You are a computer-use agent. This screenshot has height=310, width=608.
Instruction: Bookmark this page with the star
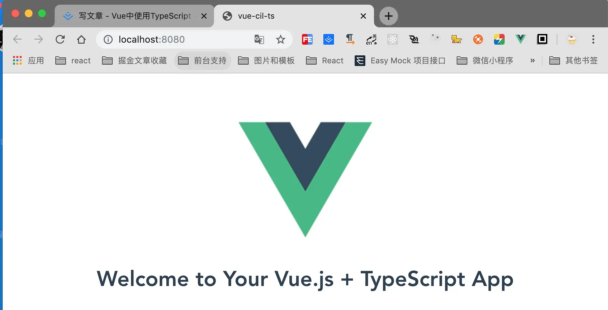(x=281, y=39)
